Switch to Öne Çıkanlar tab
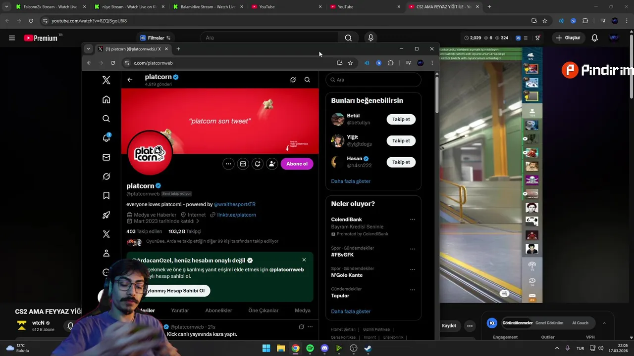The height and width of the screenshot is (356, 634). click(263, 311)
